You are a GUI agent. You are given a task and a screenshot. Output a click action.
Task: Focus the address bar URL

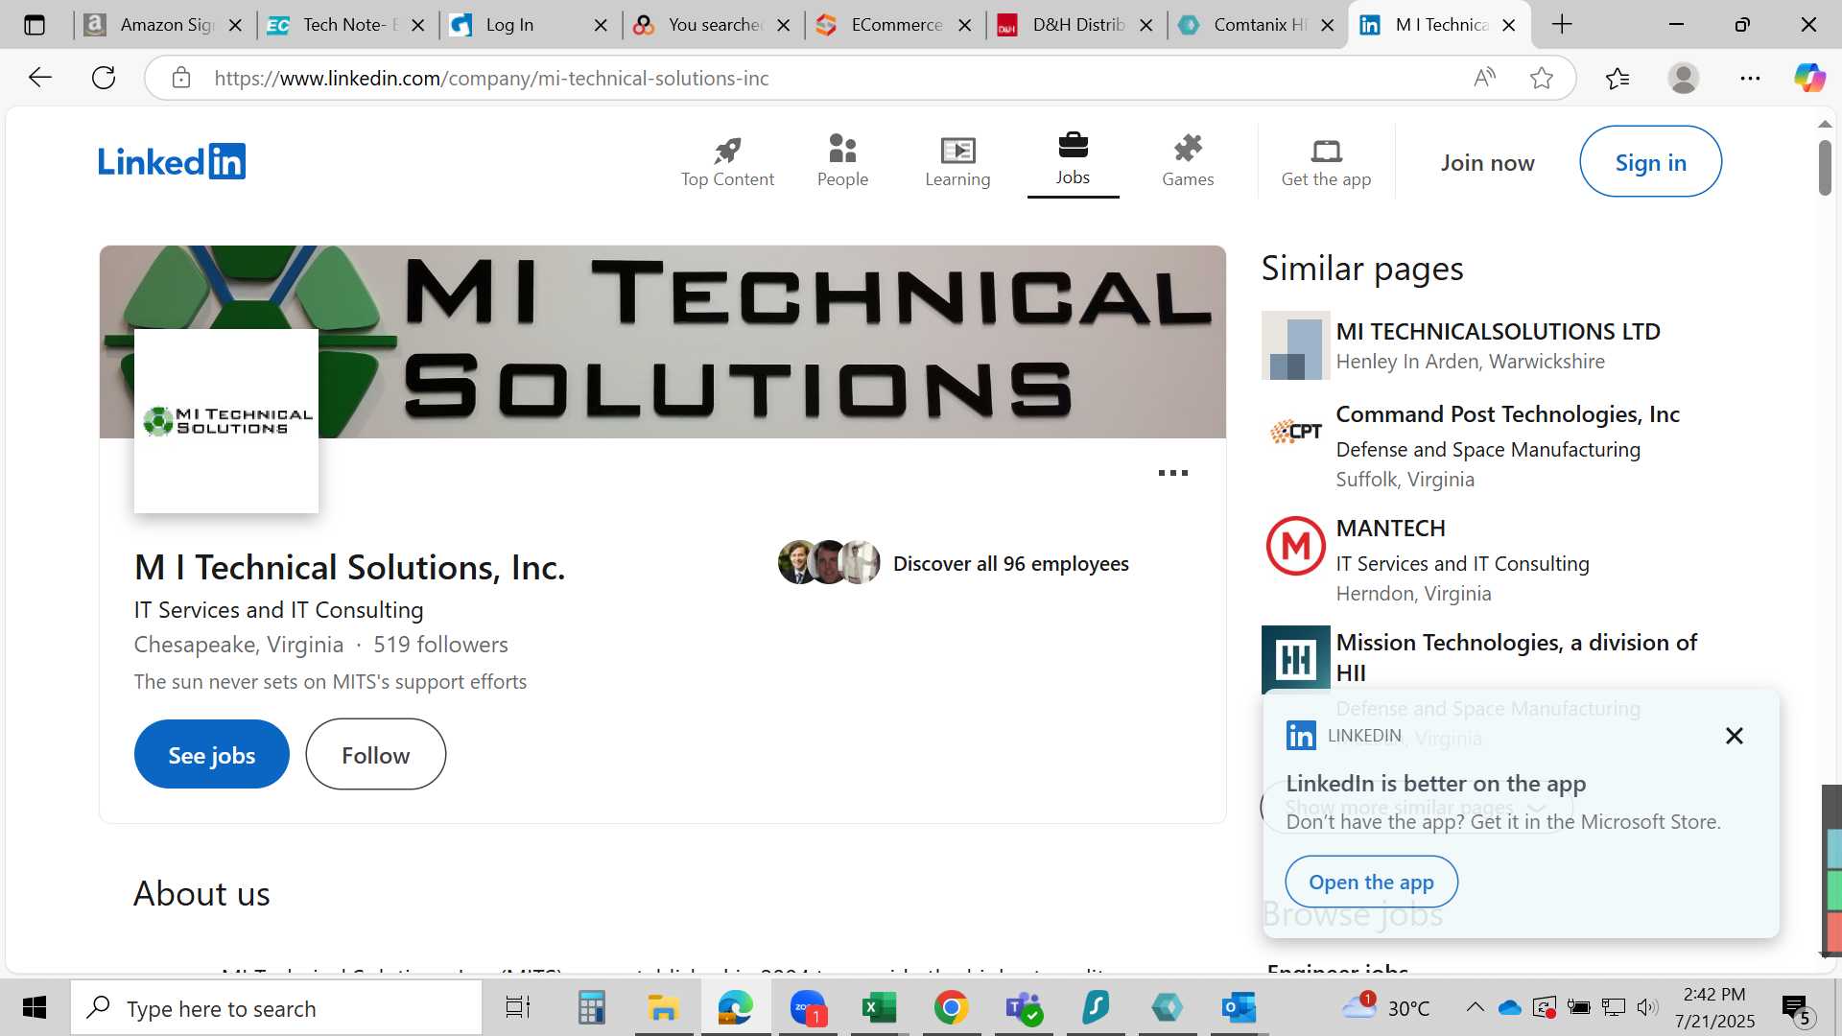(x=491, y=78)
